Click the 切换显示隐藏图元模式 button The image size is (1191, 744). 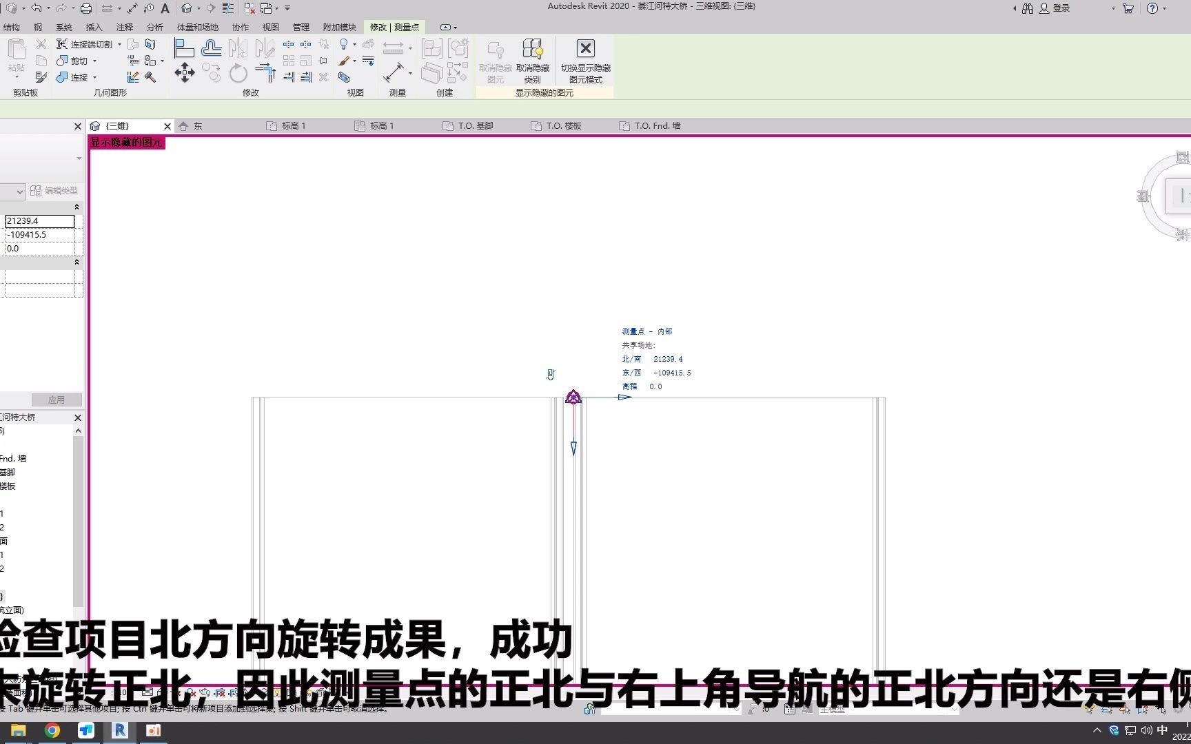584,62
